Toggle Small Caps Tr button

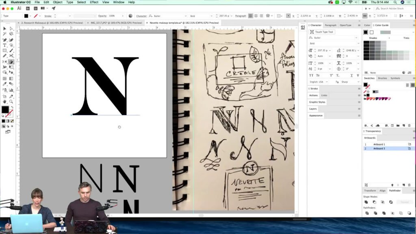pyautogui.click(x=318, y=75)
